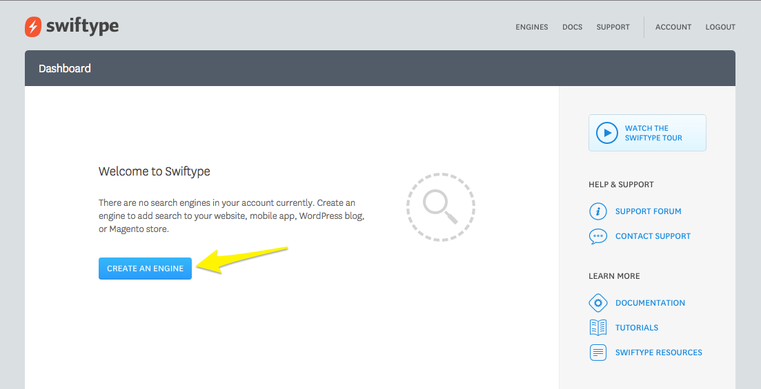Viewport: 761px width, 389px height.
Task: Open the Account page
Action: click(673, 28)
